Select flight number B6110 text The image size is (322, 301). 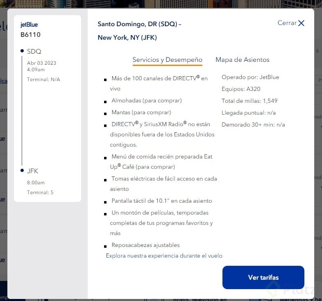coord(30,34)
